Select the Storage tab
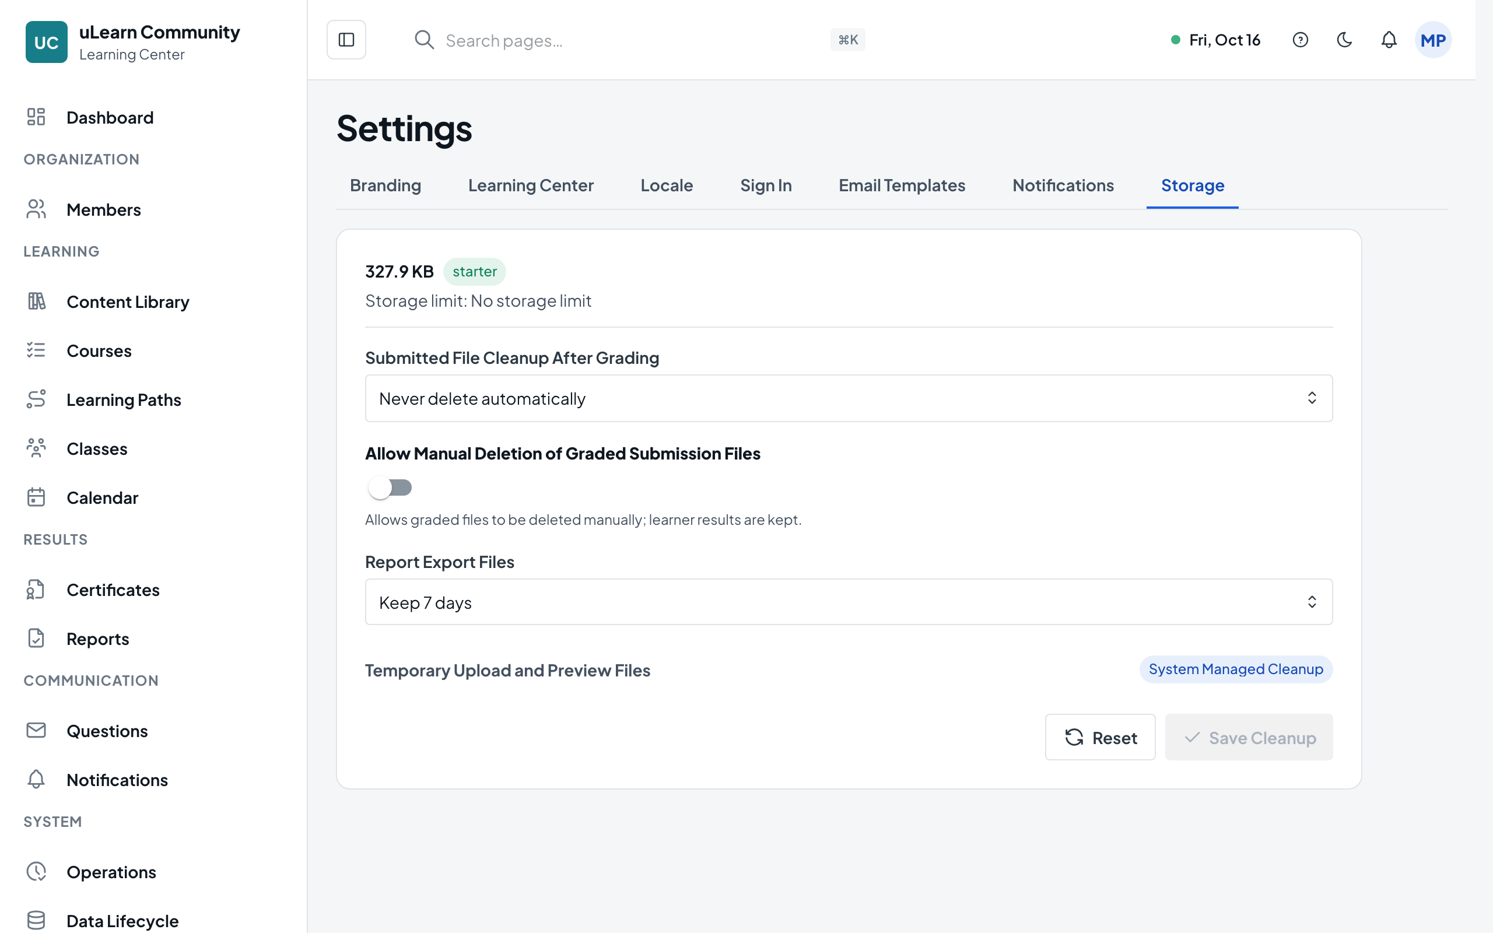 pyautogui.click(x=1192, y=185)
